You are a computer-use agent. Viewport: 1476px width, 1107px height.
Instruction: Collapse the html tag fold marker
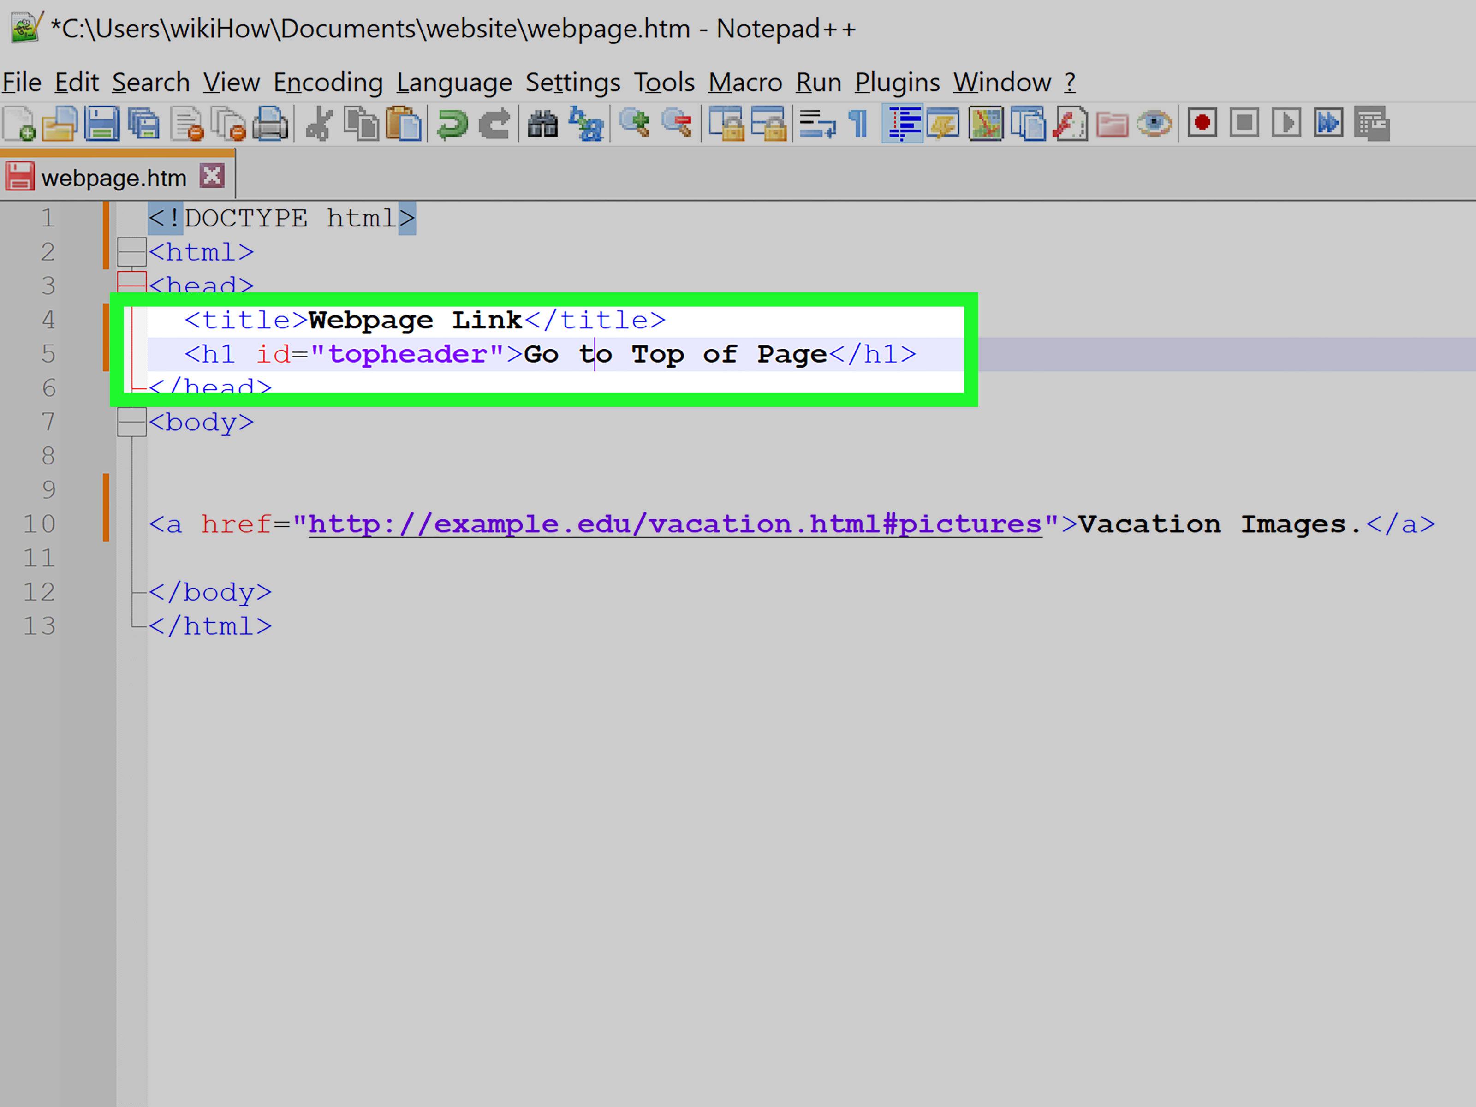coord(131,252)
